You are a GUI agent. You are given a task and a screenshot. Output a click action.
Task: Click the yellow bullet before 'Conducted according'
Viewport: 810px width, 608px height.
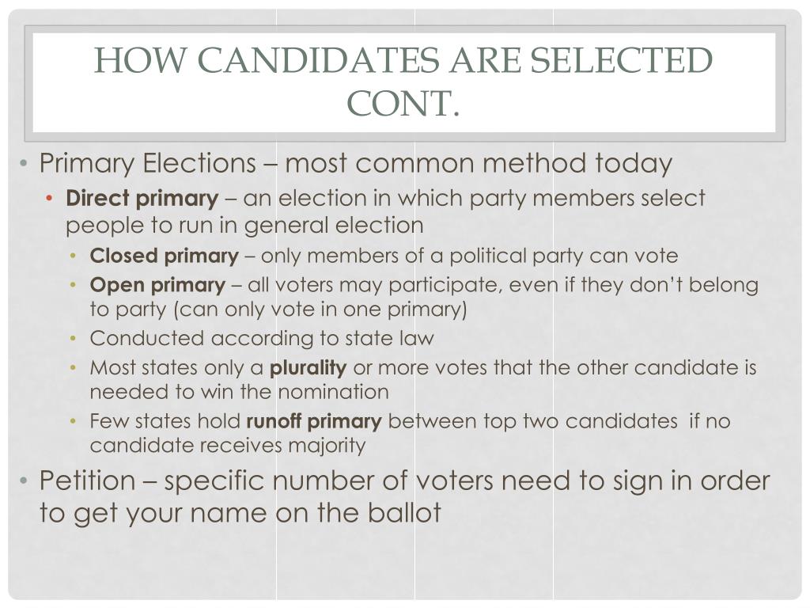click(74, 339)
